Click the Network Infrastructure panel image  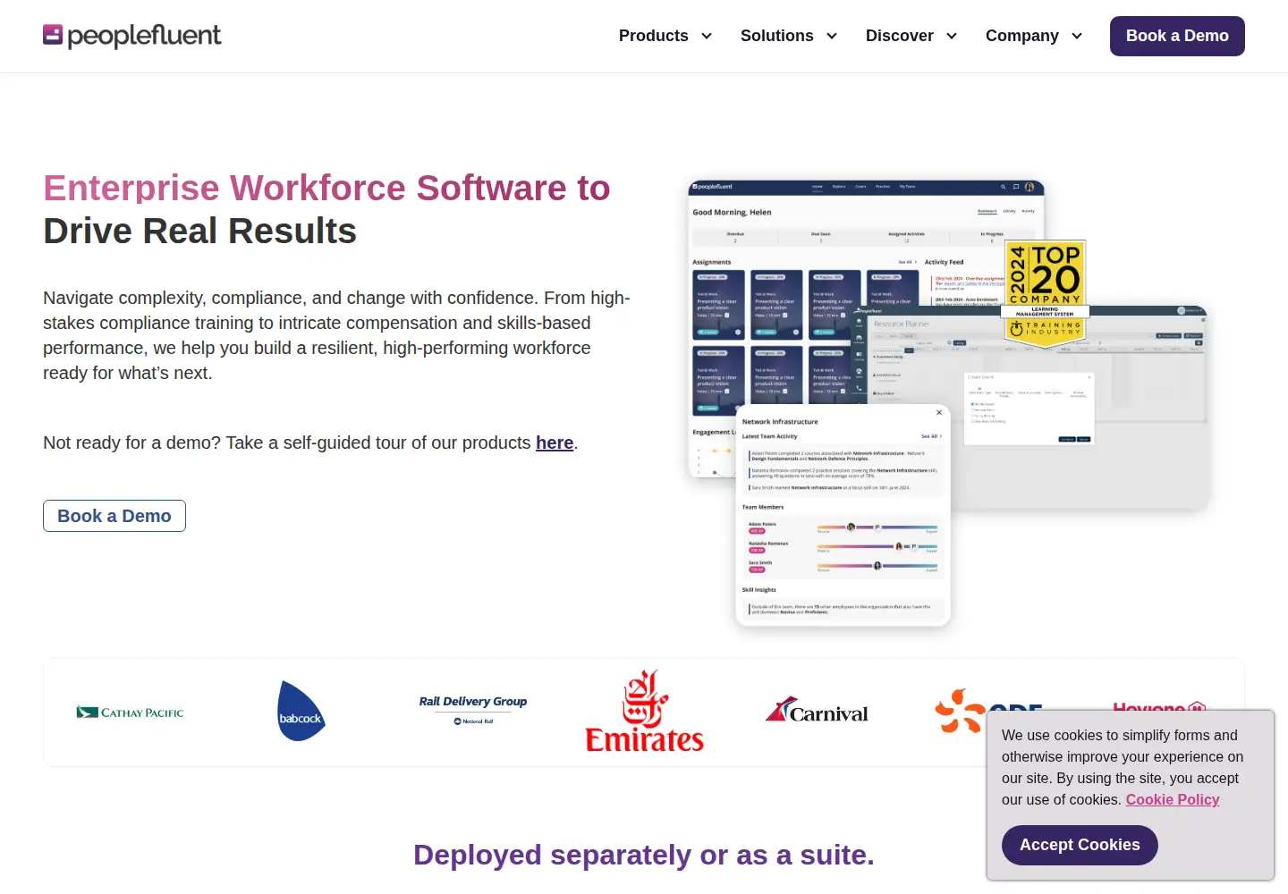point(843,515)
